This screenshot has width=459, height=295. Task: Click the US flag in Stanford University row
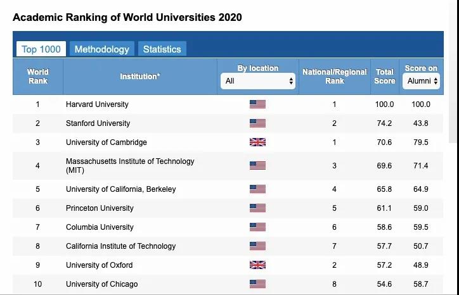[257, 123]
